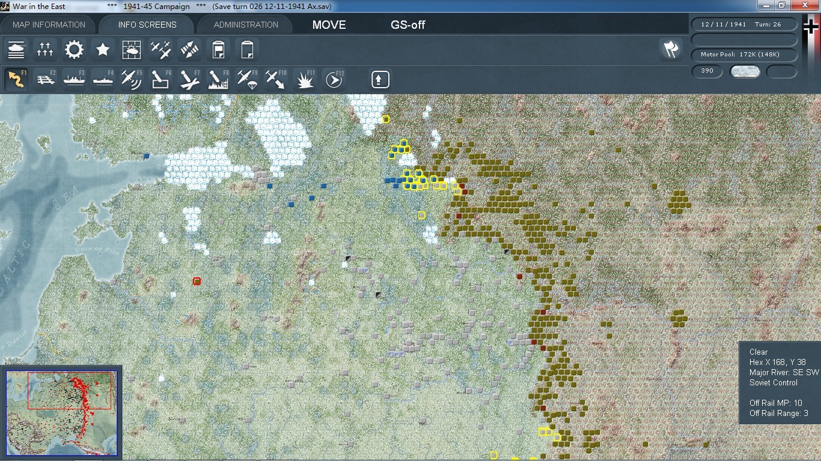Select F8 bomb city mode
This screenshot has width=821, height=461.
pyautogui.click(x=218, y=79)
